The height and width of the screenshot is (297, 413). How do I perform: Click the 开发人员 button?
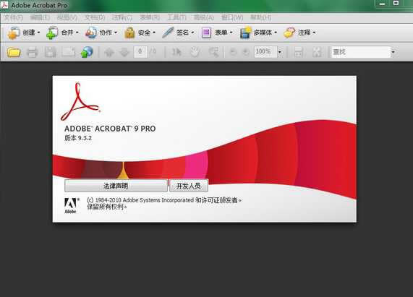(x=189, y=186)
